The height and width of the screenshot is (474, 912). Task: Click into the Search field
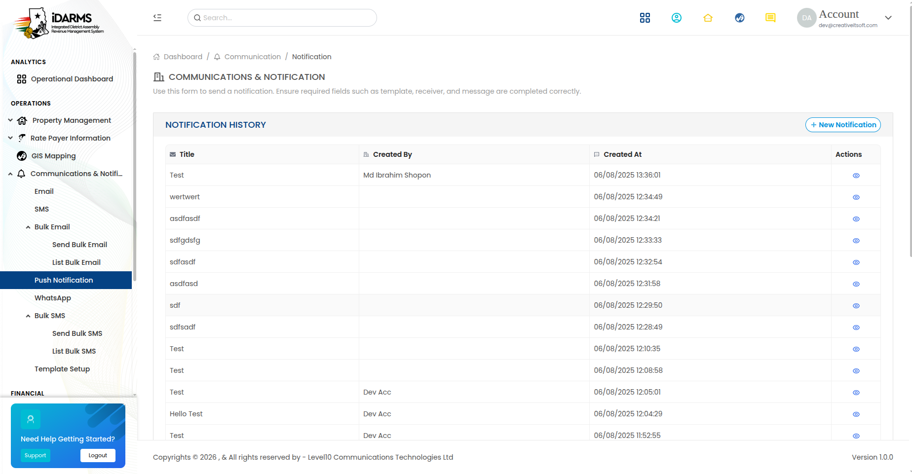pyautogui.click(x=282, y=18)
